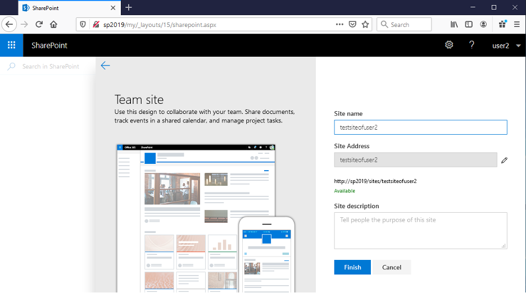Go to the browser home page
The width and height of the screenshot is (526, 293).
pos(54,25)
